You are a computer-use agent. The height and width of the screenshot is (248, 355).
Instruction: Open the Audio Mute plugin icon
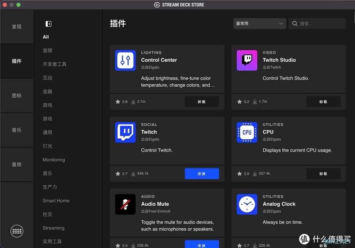(125, 204)
